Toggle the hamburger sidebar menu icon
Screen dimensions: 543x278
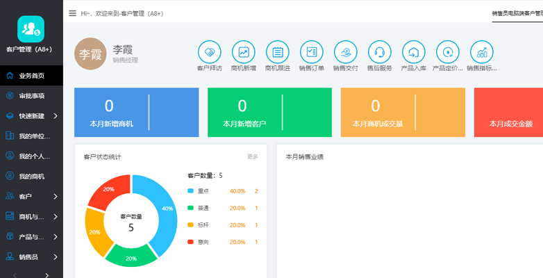pyautogui.click(x=73, y=13)
